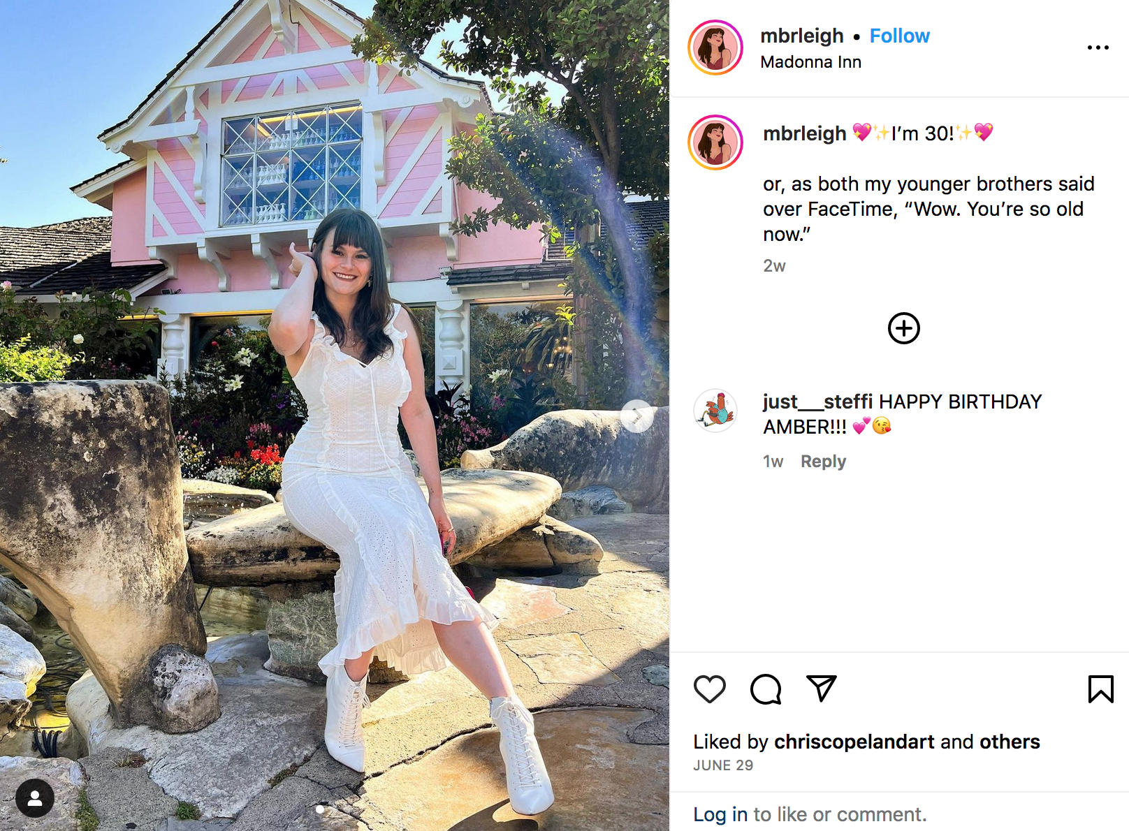Open the June 29 post date link

723,765
